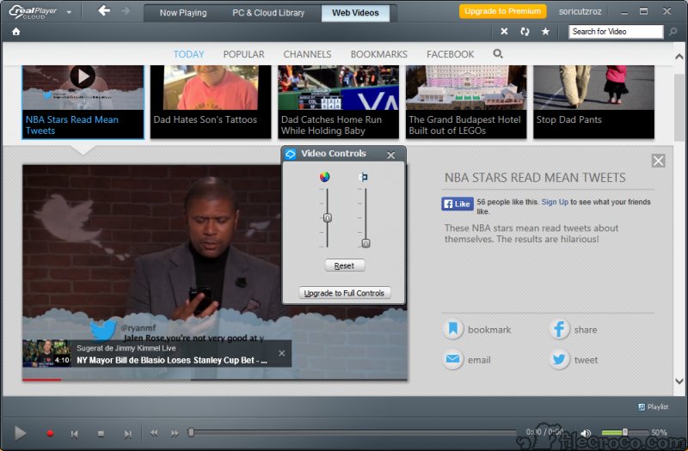Click Upgrade to Full Controls
This screenshot has width=688, height=451.
point(344,293)
